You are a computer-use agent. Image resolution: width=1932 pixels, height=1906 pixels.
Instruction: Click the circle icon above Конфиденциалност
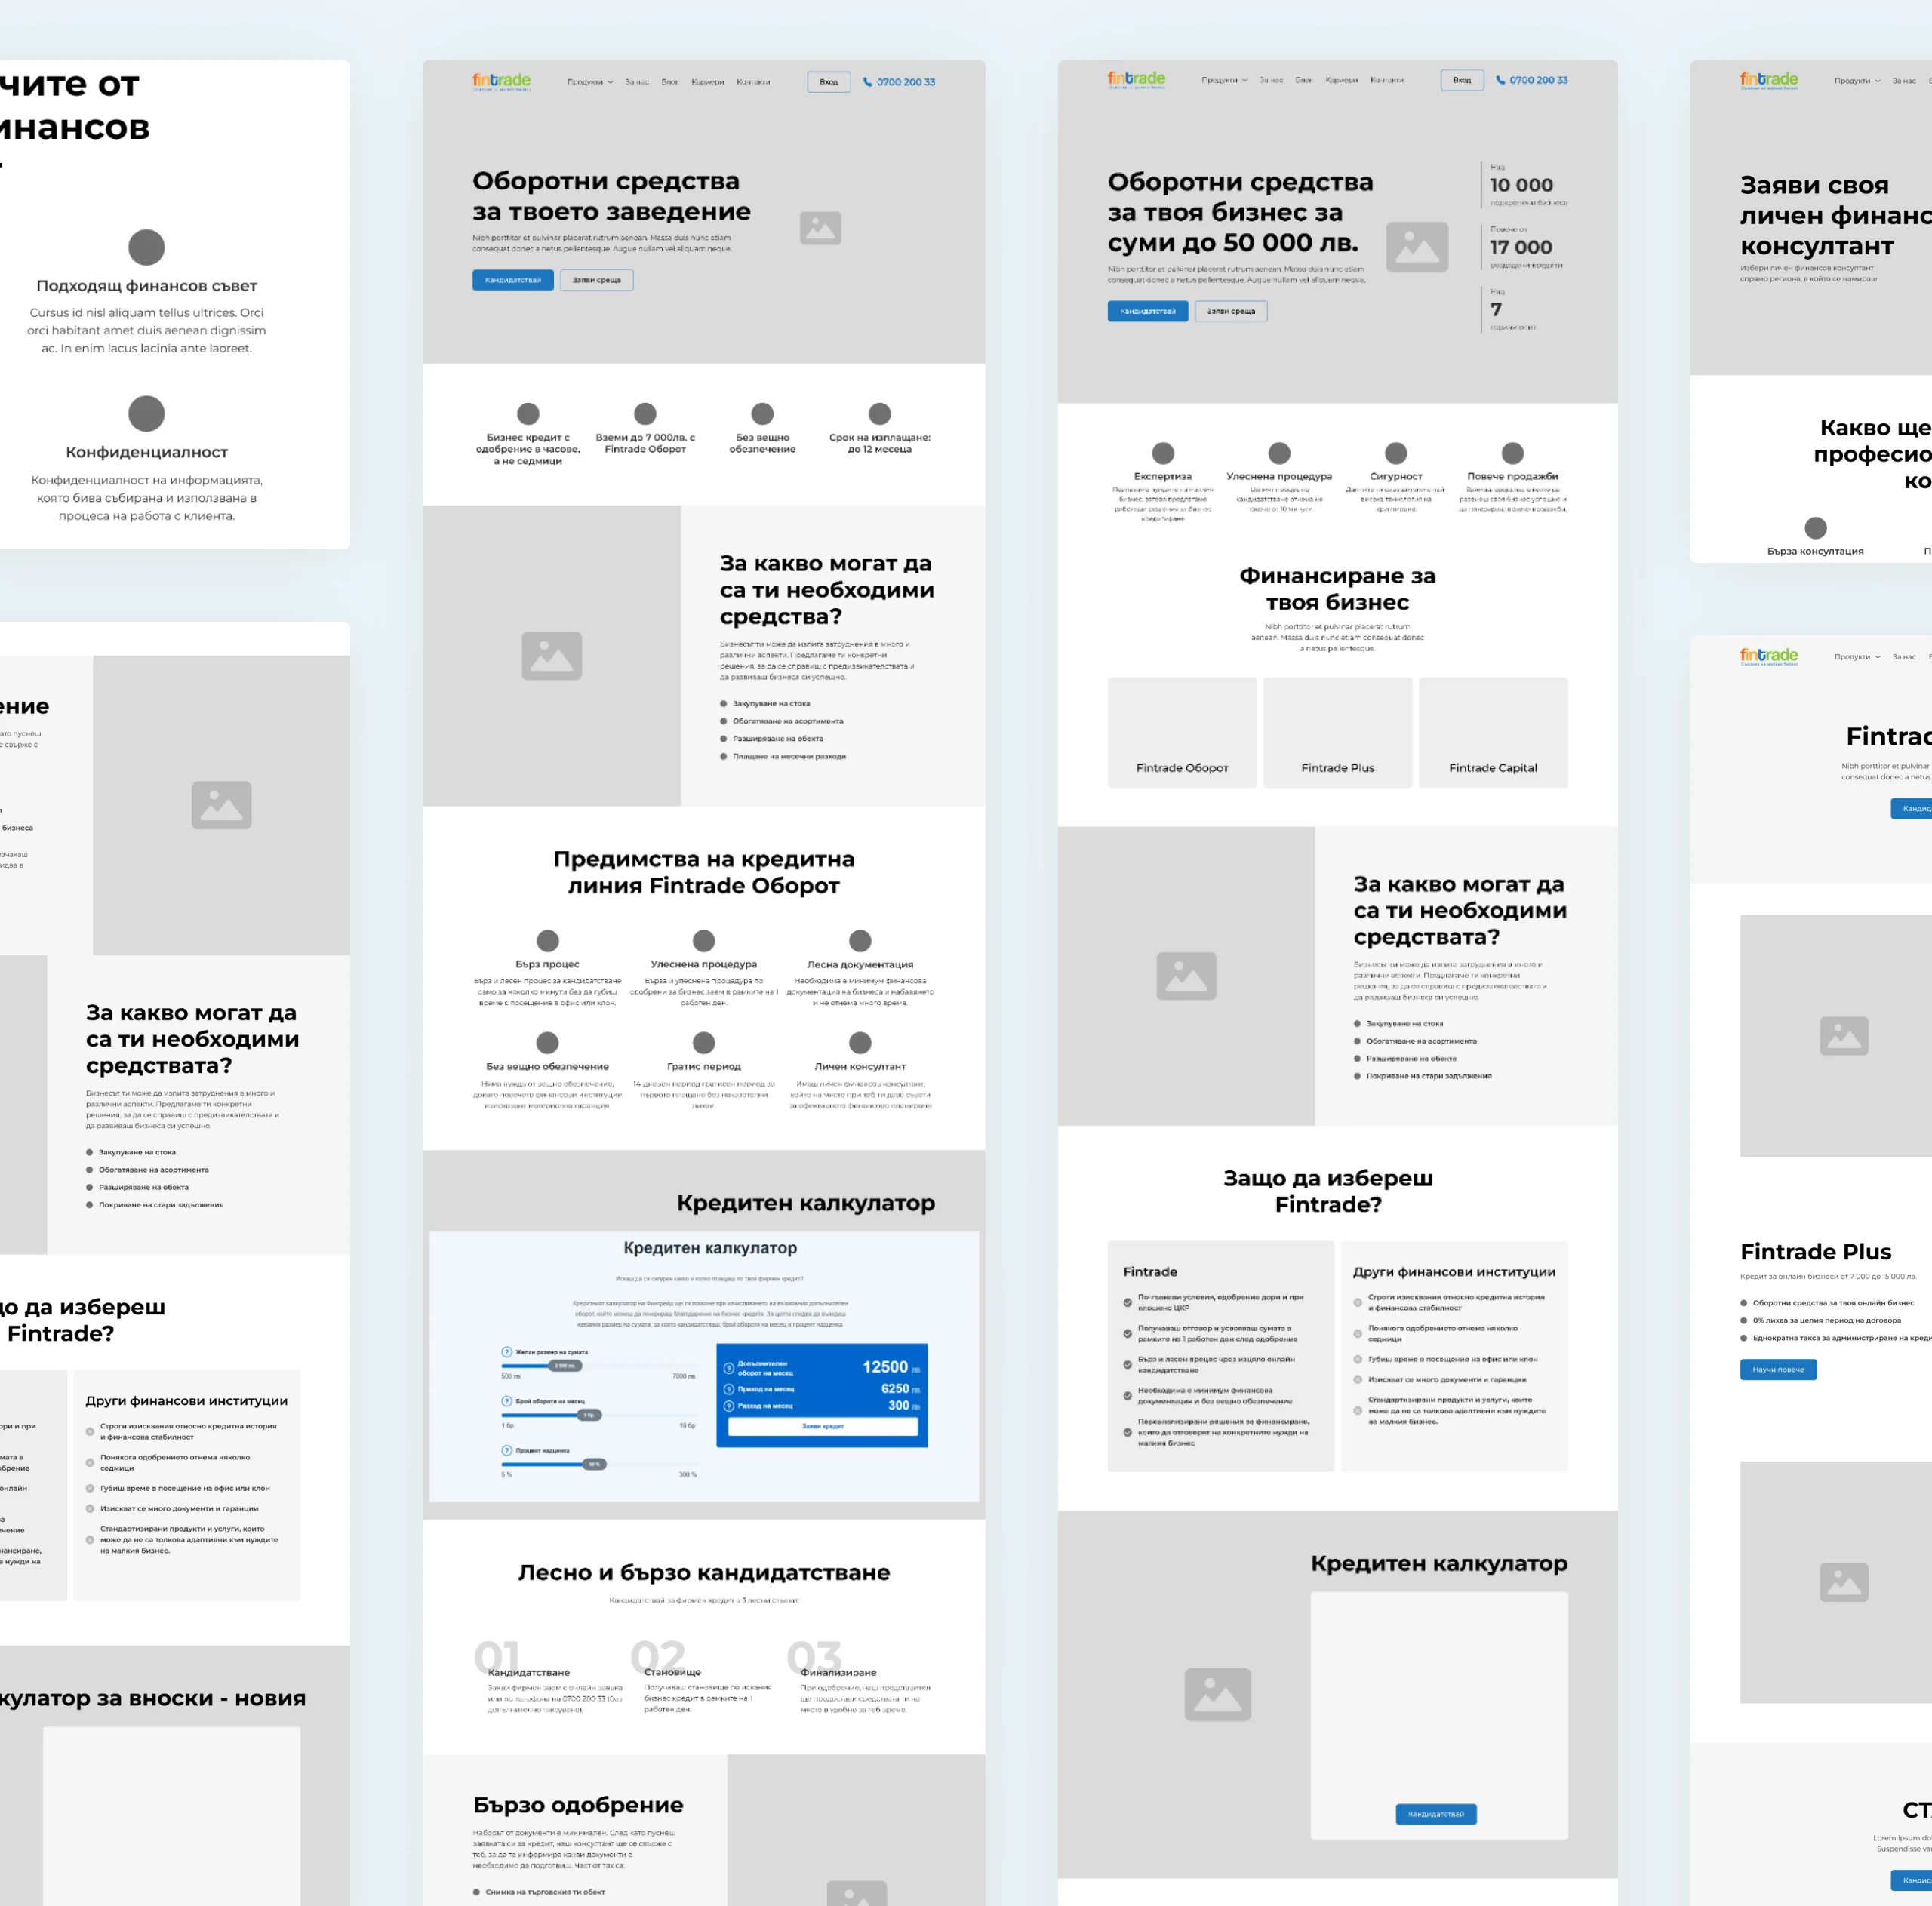point(147,414)
